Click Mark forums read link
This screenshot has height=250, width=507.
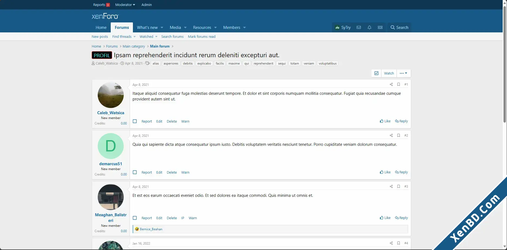point(202,37)
